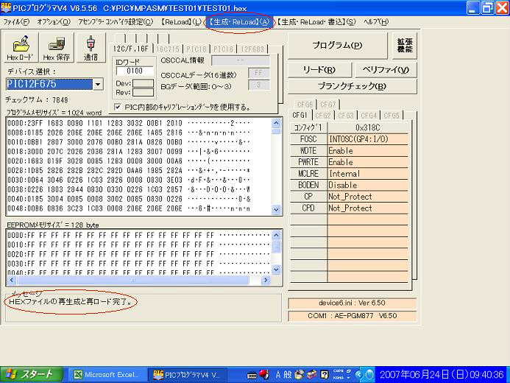Click the EEPROM horizontal scrollbar
This screenshot has width=510, height=383.
140,281
